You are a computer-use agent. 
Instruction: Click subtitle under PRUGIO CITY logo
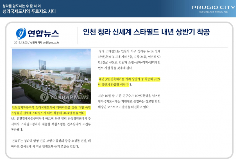pyautogui.click(x=214, y=12)
